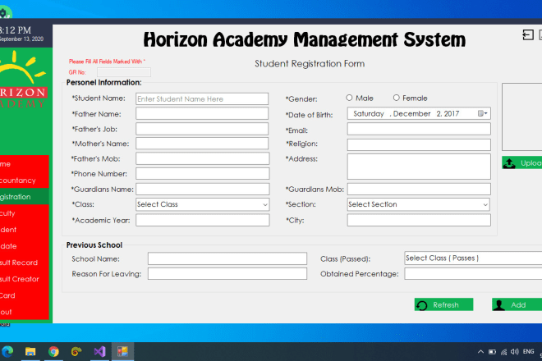
Task: Click the Father's Job input field
Action: click(x=202, y=129)
